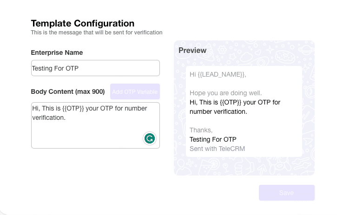Click the 'Thanks,' line in preview

[x=201, y=130]
